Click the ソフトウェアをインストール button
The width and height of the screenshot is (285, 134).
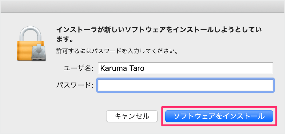click(x=219, y=116)
